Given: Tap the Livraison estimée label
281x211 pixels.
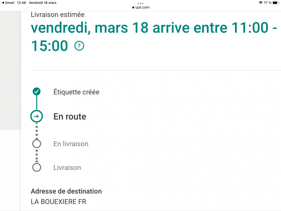Looking at the screenshot, I should (58, 15).
